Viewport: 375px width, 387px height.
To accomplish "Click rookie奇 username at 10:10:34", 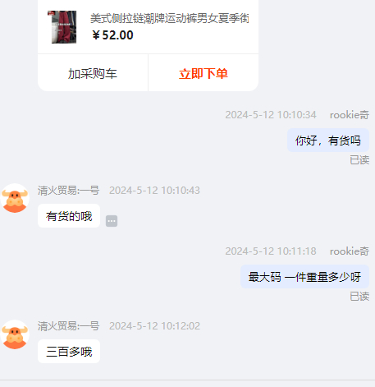I will coord(350,115).
